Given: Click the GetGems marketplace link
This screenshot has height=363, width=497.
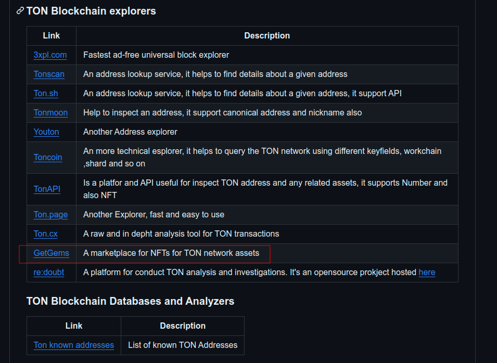Looking at the screenshot, I should click(52, 253).
